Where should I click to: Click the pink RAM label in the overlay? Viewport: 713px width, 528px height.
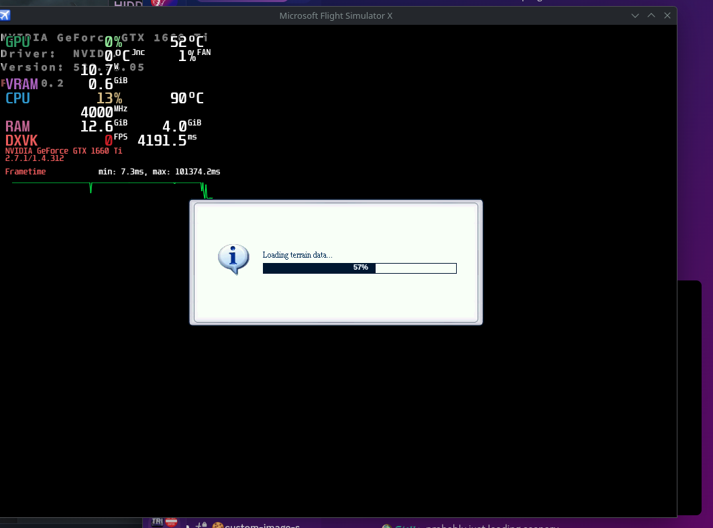click(x=17, y=126)
